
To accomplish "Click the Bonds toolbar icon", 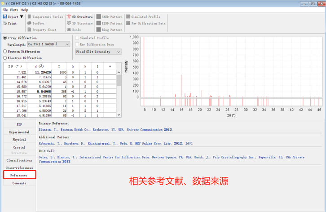I will (x=69, y=30).
